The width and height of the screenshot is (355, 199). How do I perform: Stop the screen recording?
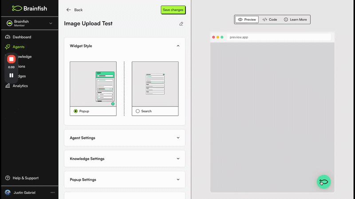pyautogui.click(x=12, y=59)
